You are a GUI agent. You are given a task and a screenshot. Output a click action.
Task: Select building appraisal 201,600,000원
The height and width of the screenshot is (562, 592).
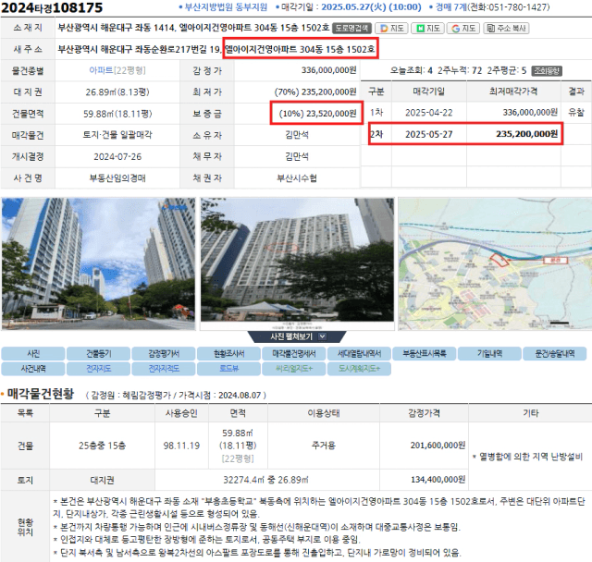[438, 446]
